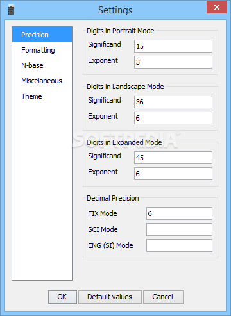Click the FIX Mode precision field

pyautogui.click(x=179, y=213)
